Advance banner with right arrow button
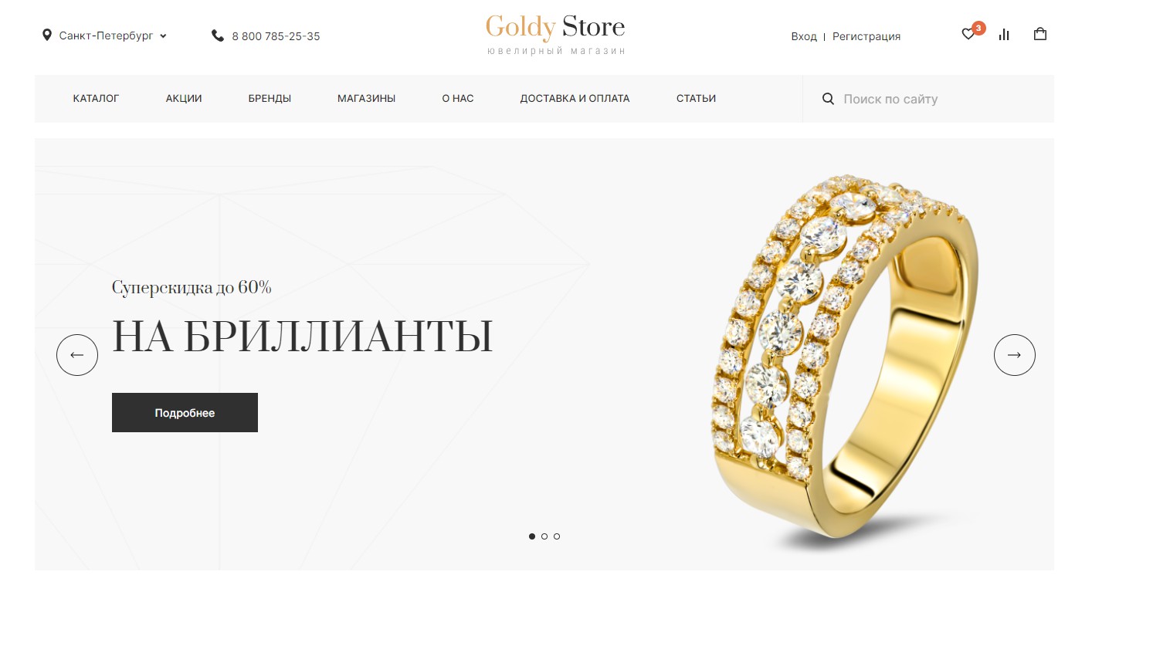The image size is (1153, 663). point(1015,355)
